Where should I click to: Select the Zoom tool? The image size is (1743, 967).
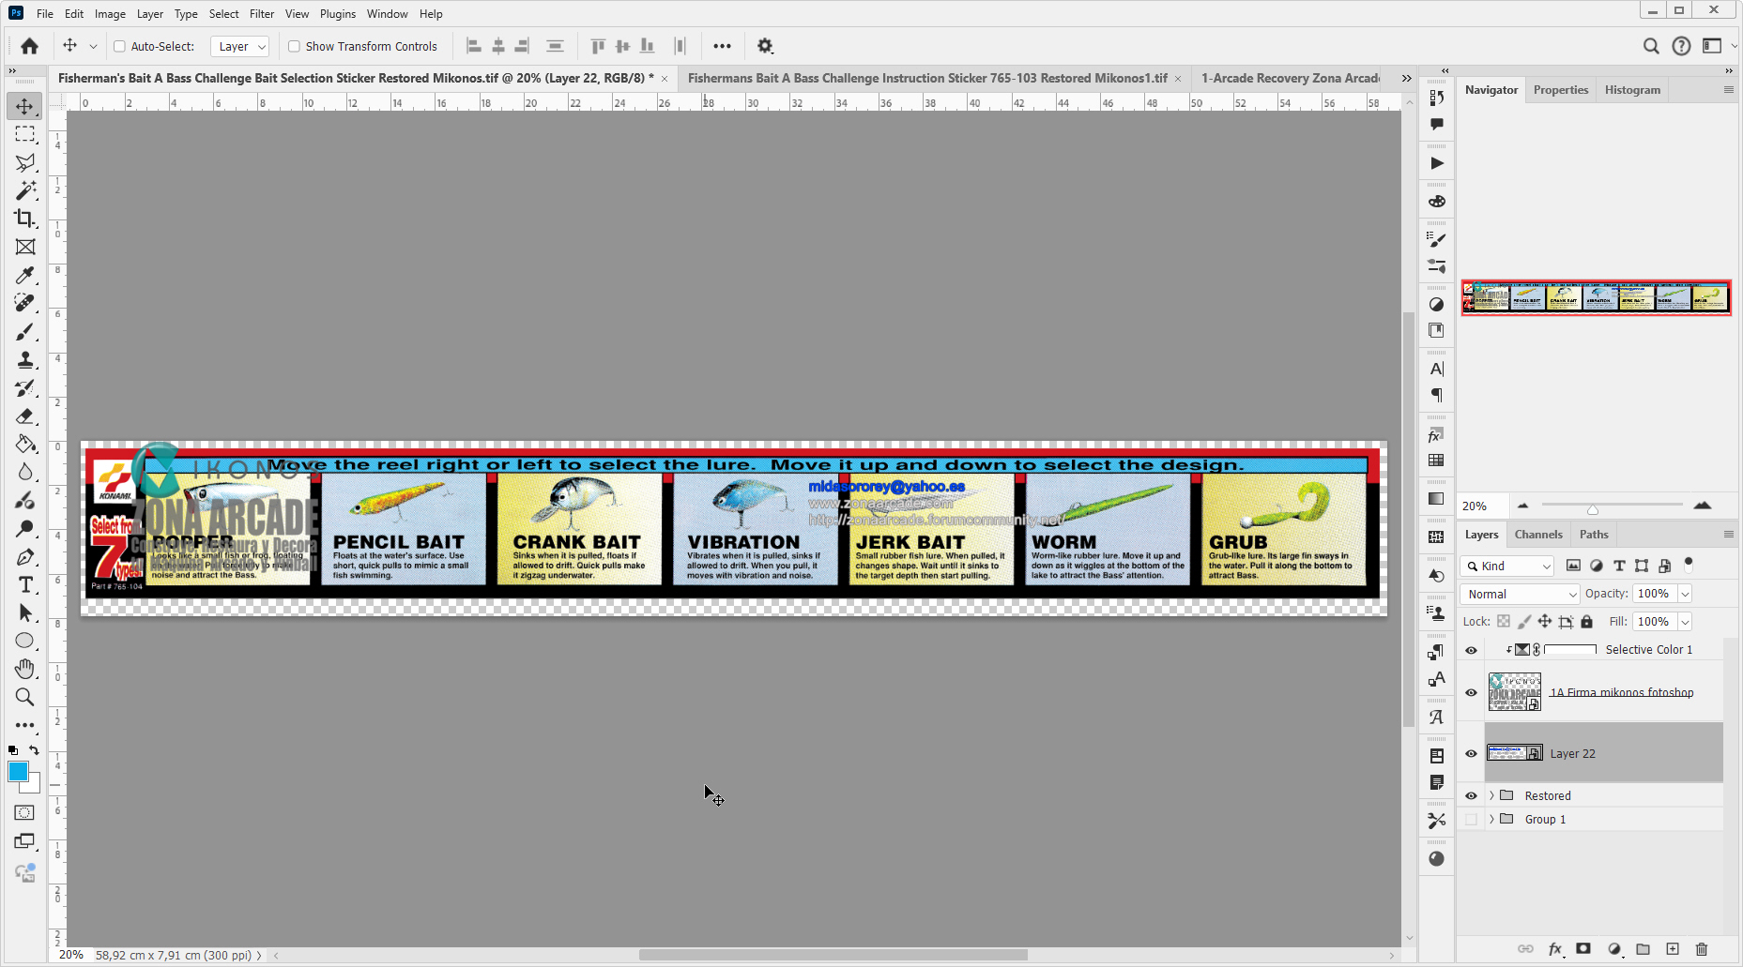point(25,697)
